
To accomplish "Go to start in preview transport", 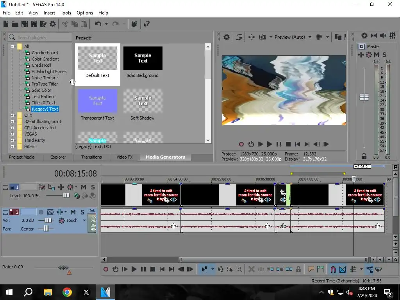I will pyautogui.click(x=297, y=145).
